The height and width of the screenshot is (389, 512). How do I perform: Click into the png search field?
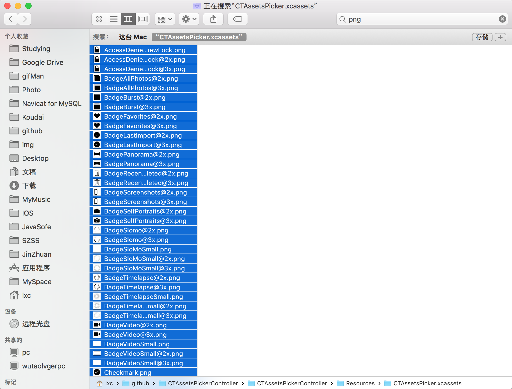pyautogui.click(x=421, y=19)
